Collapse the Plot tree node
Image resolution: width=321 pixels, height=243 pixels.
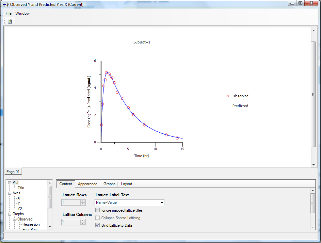click(10, 183)
